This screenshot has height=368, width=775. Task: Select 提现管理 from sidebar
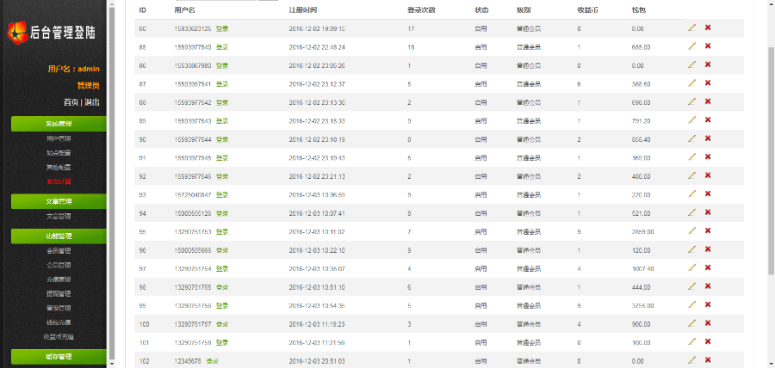(59, 293)
